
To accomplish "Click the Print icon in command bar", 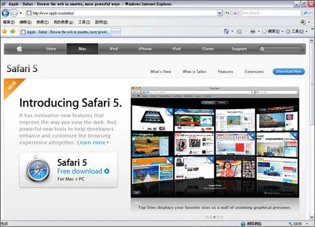I will pos(253,32).
